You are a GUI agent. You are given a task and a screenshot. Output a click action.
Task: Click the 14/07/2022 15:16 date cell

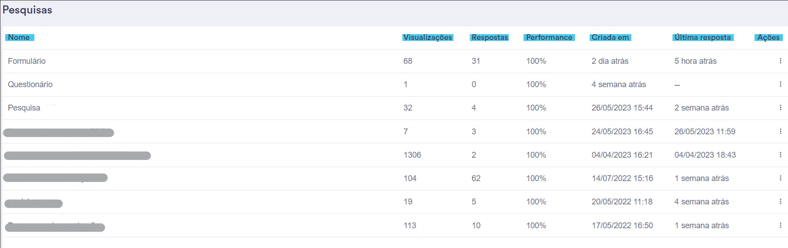pos(622,178)
